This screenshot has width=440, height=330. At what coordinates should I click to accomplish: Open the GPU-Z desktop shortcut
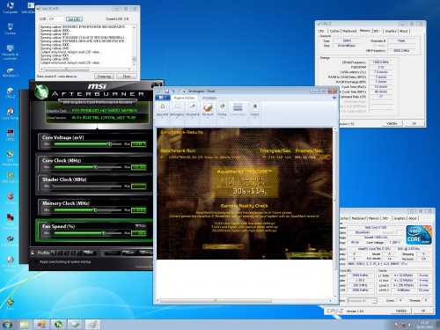tap(10, 178)
